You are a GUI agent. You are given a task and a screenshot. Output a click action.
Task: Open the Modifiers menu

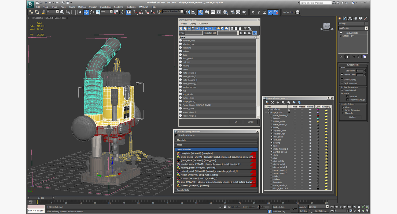(x=82, y=7)
